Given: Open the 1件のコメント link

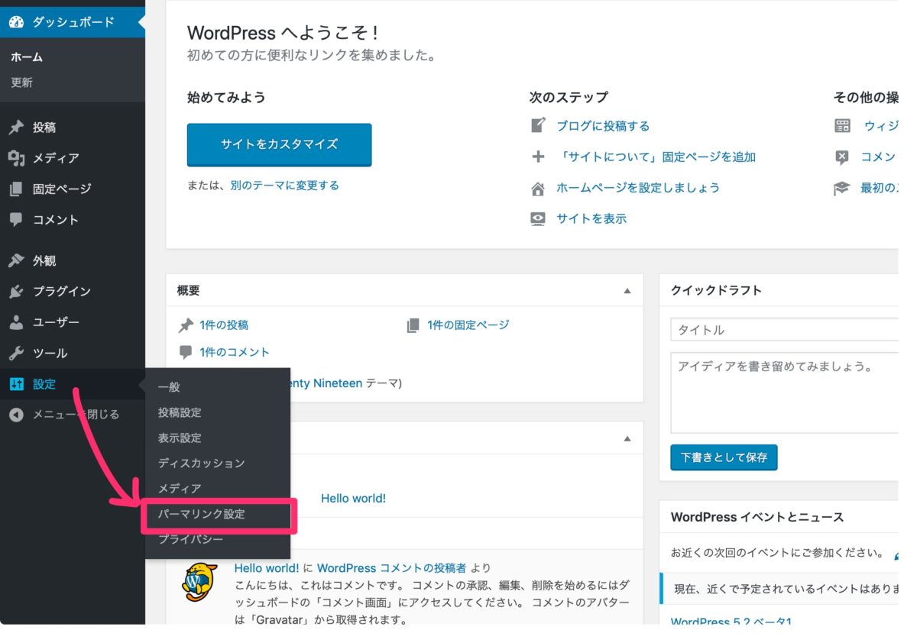Looking at the screenshot, I should tap(235, 352).
